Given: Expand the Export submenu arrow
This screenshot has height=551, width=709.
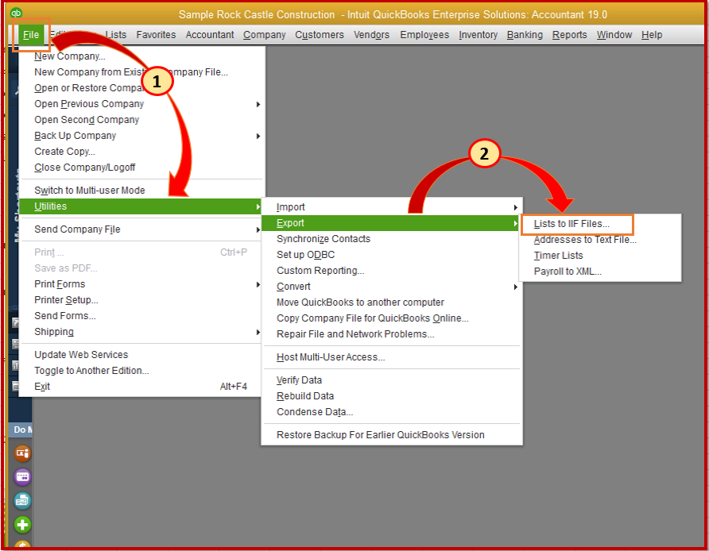Looking at the screenshot, I should point(516,224).
